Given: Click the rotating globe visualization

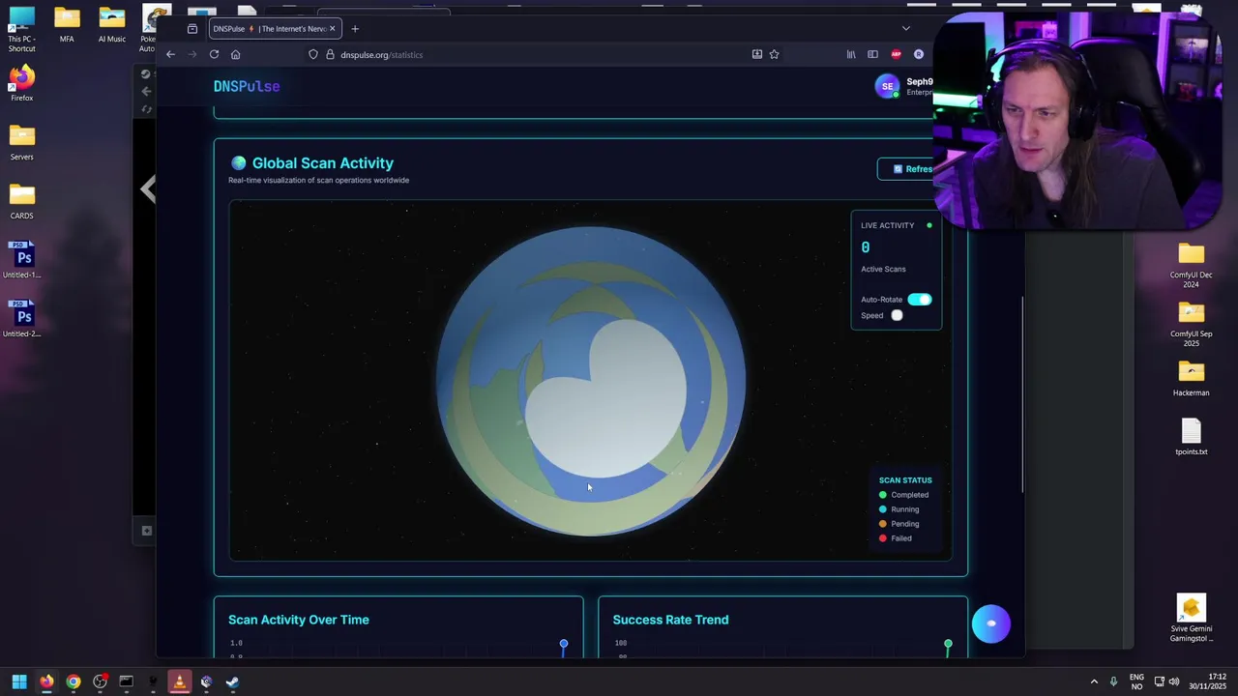Looking at the screenshot, I should tap(591, 381).
